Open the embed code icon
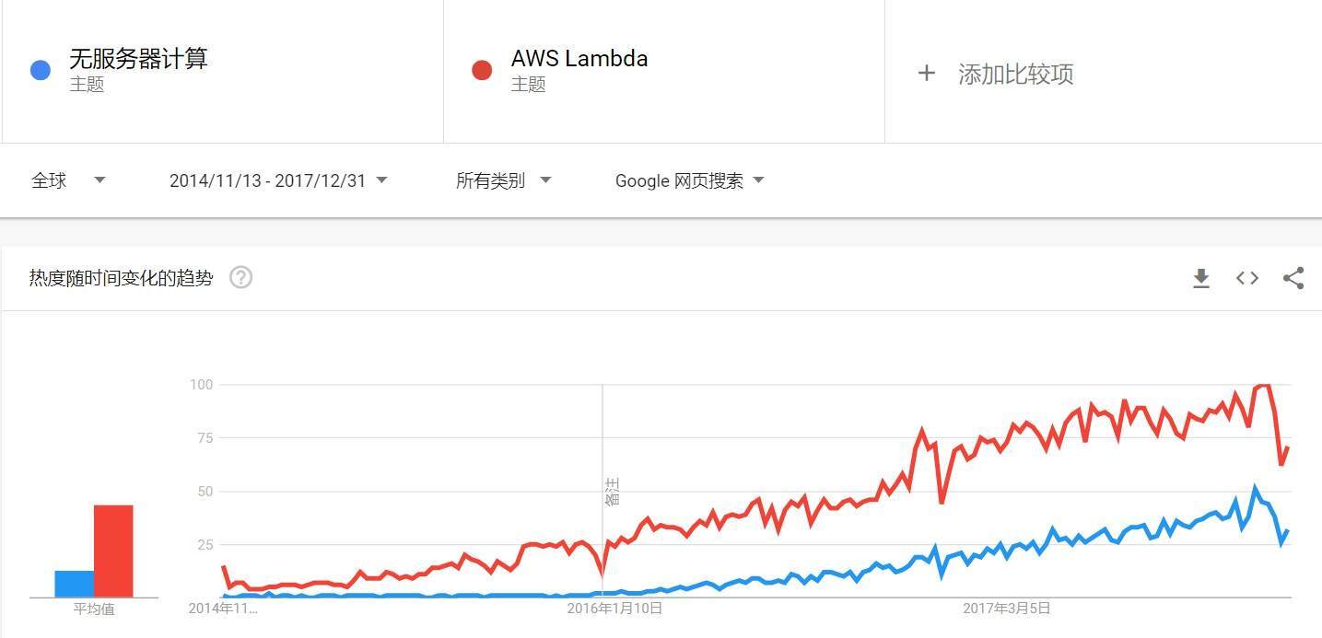The image size is (1322, 638). click(x=1247, y=278)
